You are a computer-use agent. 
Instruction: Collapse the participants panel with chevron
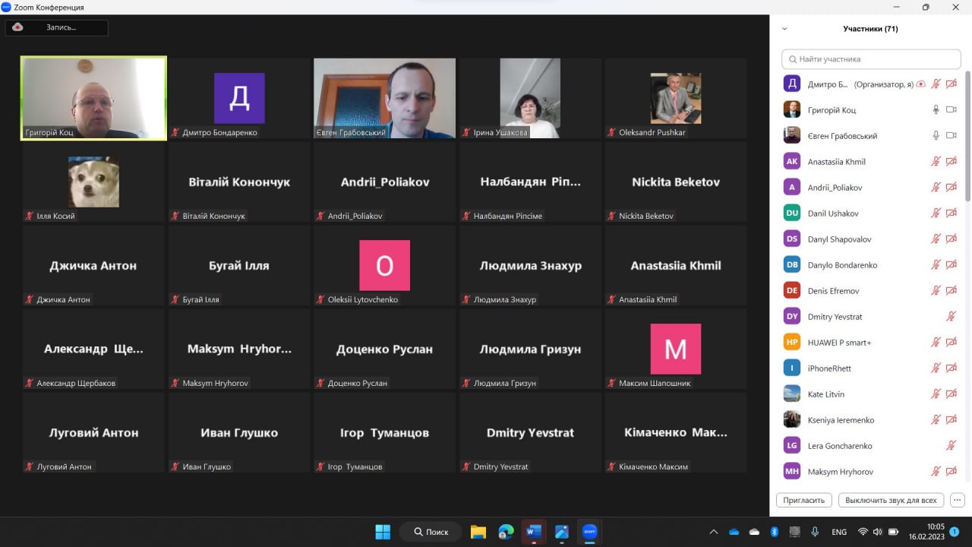click(784, 29)
